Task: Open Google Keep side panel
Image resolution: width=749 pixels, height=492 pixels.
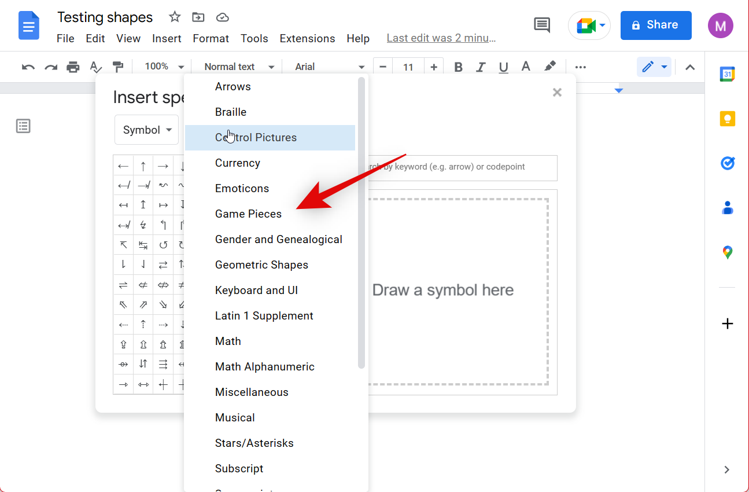Action: coord(728,119)
